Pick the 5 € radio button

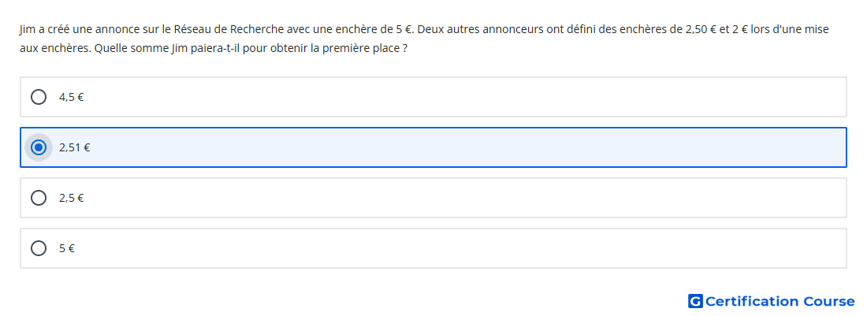click(39, 248)
